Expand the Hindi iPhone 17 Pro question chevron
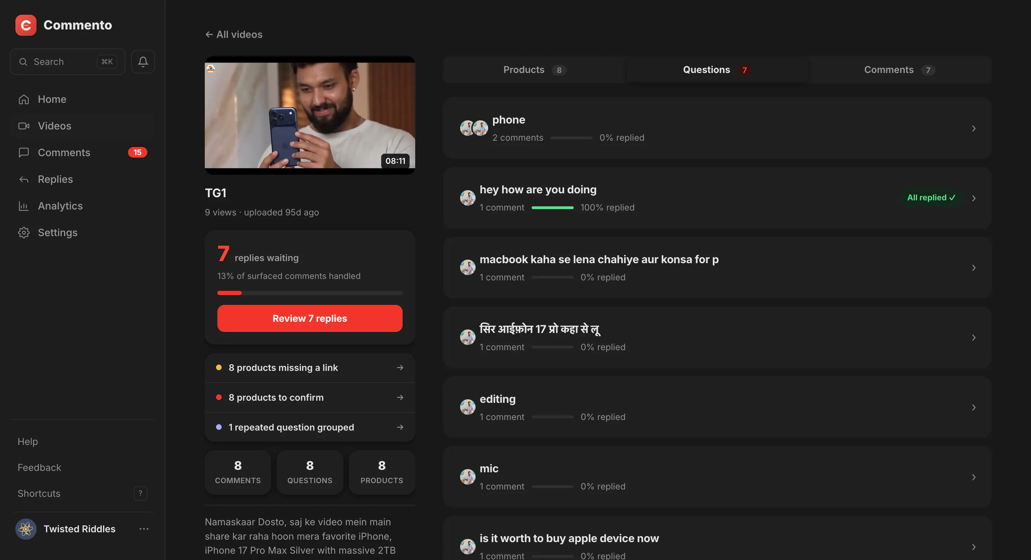 [974, 338]
